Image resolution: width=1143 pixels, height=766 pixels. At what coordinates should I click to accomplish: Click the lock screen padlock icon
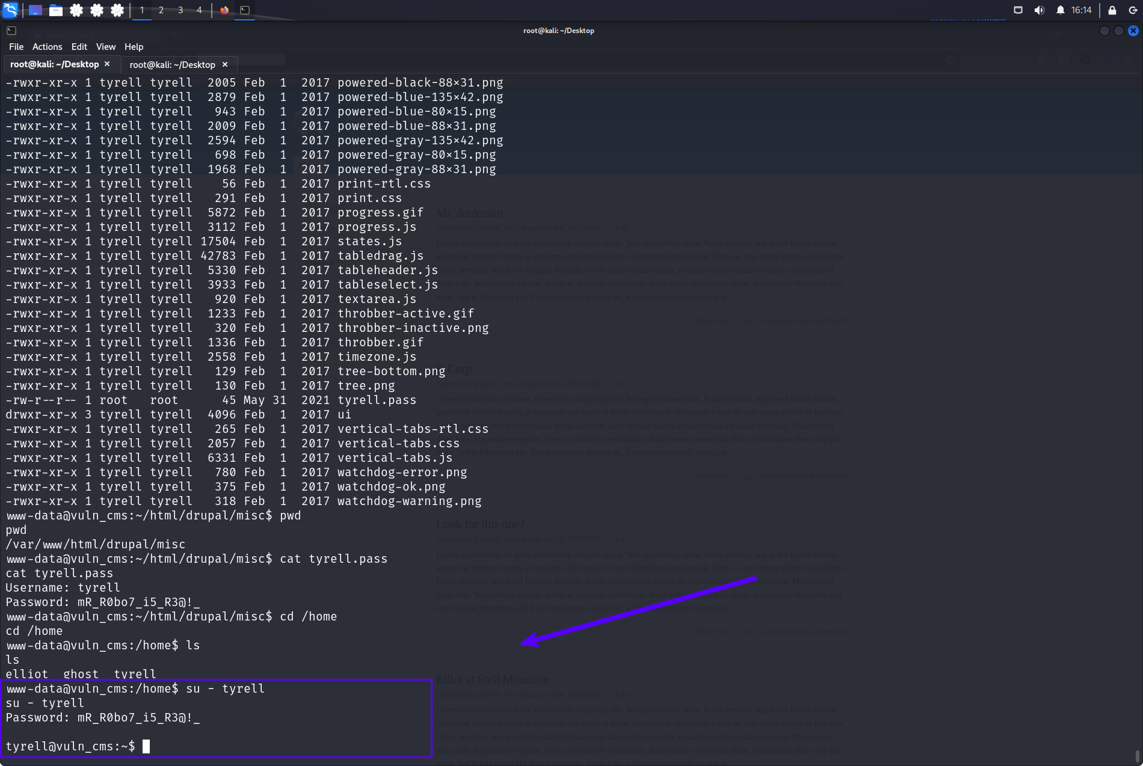point(1112,10)
